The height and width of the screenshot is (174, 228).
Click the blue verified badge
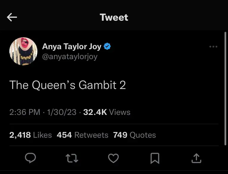107,47
